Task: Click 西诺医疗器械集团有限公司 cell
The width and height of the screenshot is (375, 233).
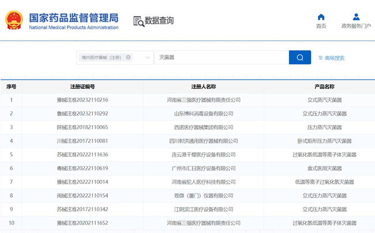Action: tap(204, 127)
